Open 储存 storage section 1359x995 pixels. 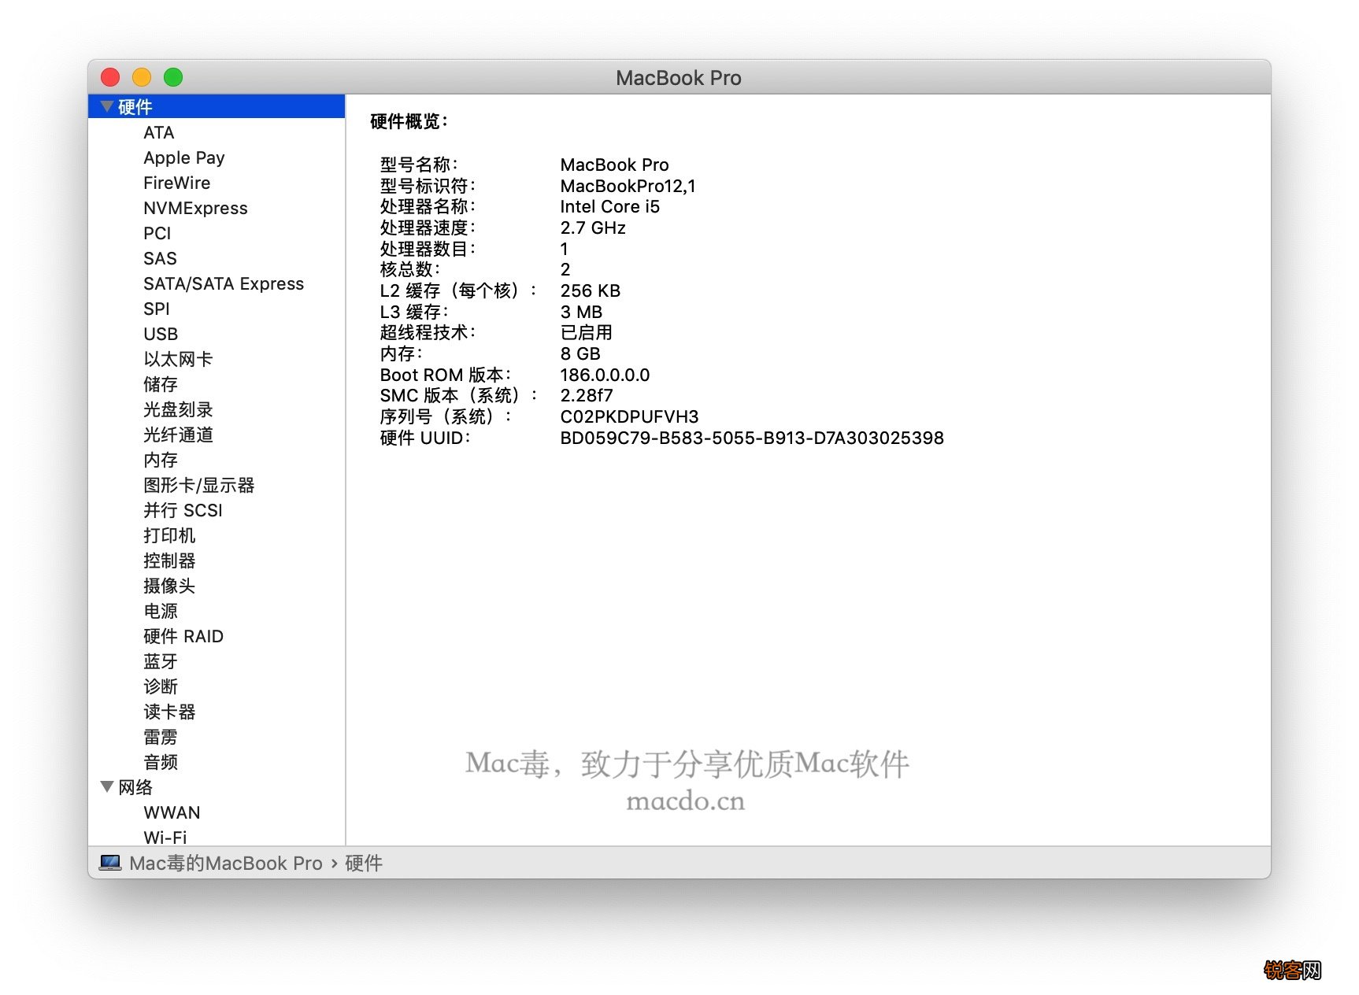(161, 384)
